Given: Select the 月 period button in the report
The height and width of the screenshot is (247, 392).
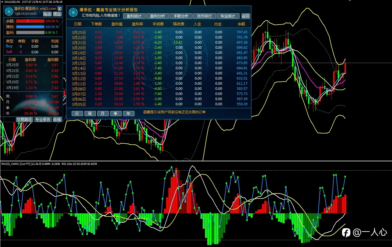Looking at the screenshot, I should [x=103, y=114].
